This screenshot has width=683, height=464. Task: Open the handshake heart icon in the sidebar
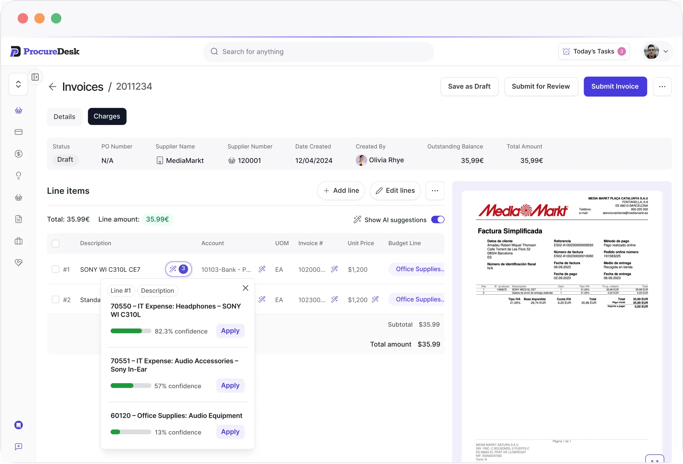click(x=19, y=263)
